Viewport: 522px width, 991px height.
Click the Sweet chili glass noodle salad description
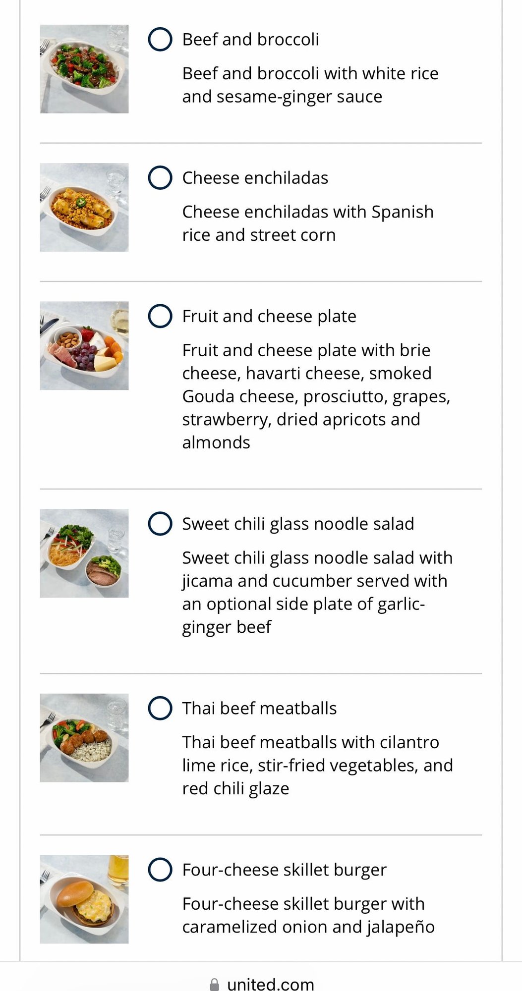click(x=317, y=592)
